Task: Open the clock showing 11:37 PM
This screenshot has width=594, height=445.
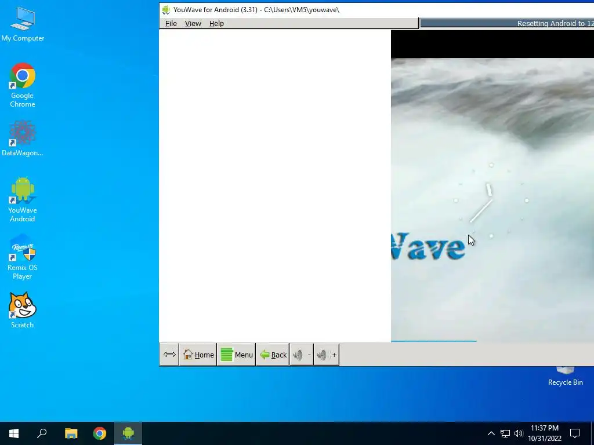Action: click(545, 433)
